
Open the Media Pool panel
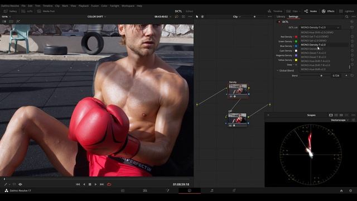(x=46, y=11)
